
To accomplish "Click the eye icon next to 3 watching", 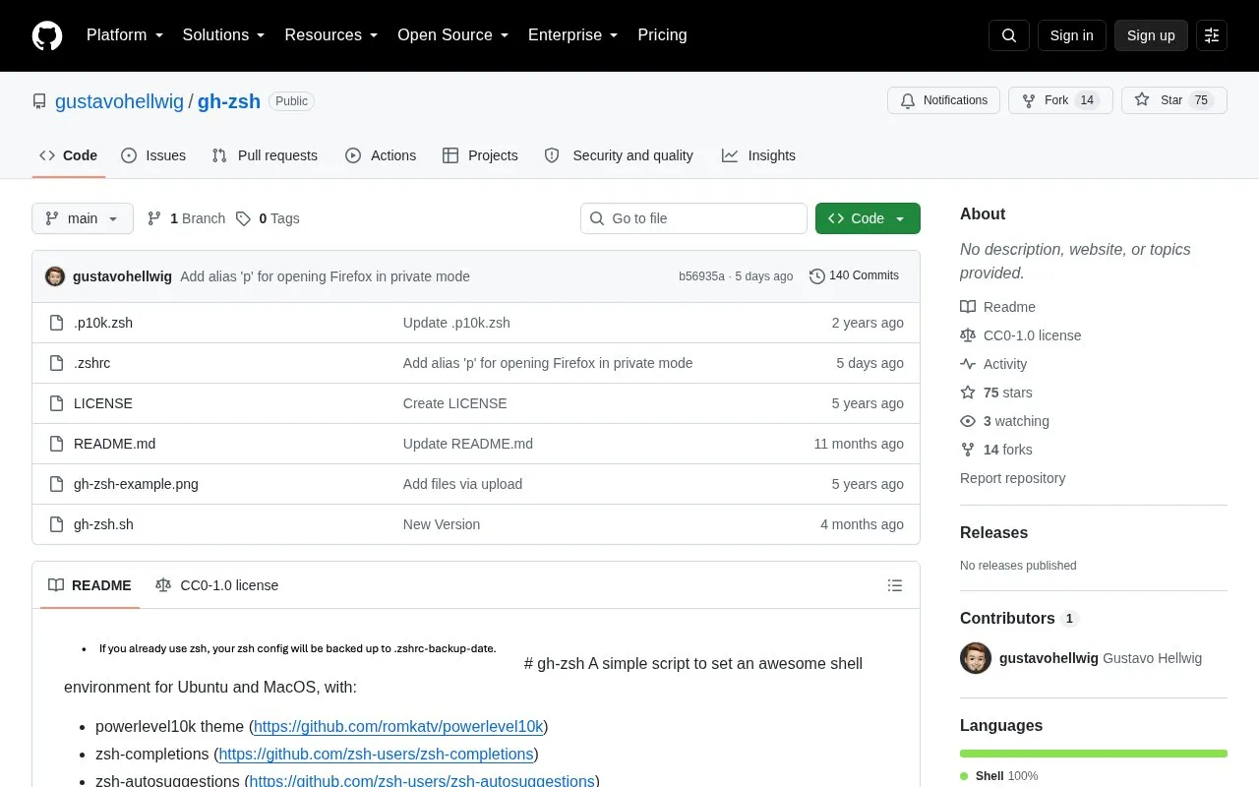I will [x=968, y=421].
